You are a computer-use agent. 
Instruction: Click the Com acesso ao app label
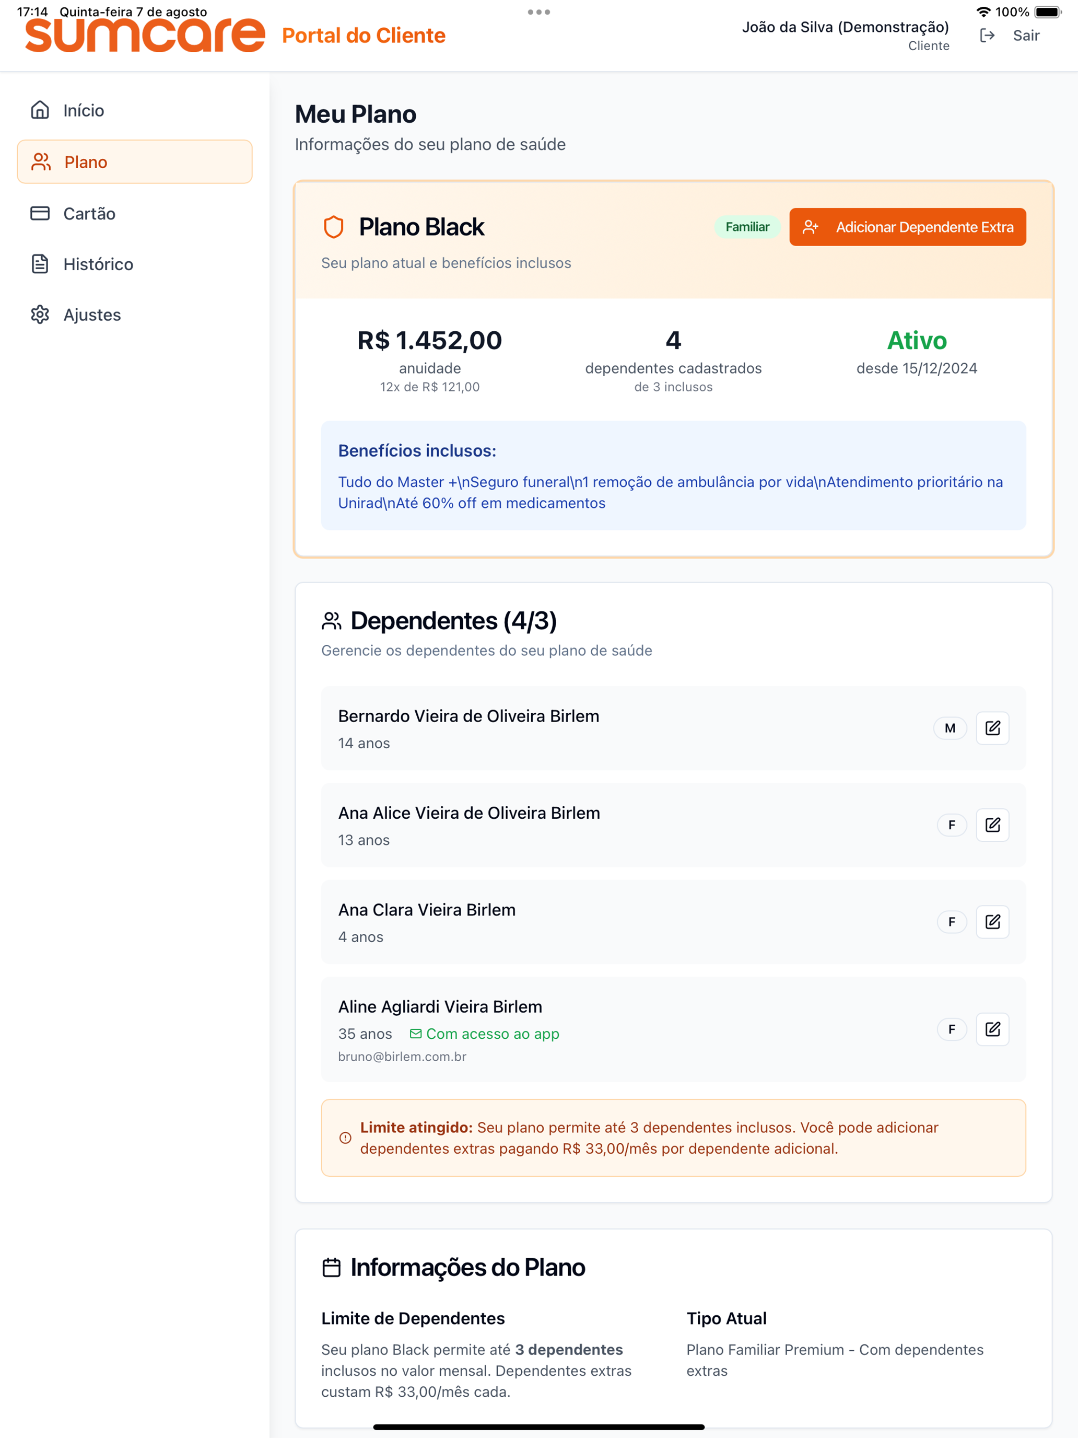pos(485,1034)
